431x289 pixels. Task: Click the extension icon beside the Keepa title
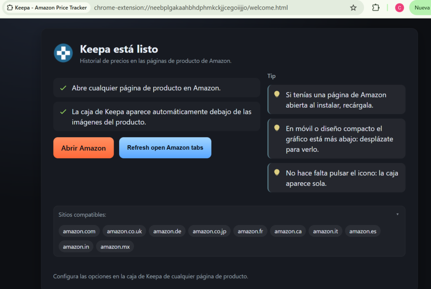pyautogui.click(x=10, y=8)
